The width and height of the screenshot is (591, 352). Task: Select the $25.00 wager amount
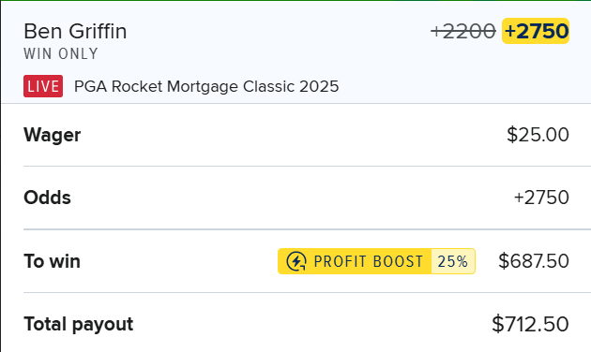[538, 135]
